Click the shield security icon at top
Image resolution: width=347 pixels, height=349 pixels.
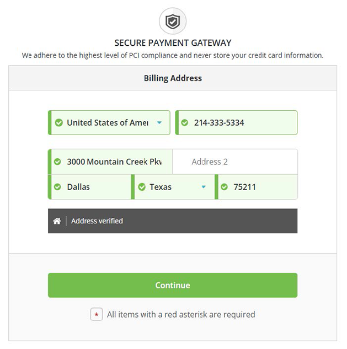(173, 22)
